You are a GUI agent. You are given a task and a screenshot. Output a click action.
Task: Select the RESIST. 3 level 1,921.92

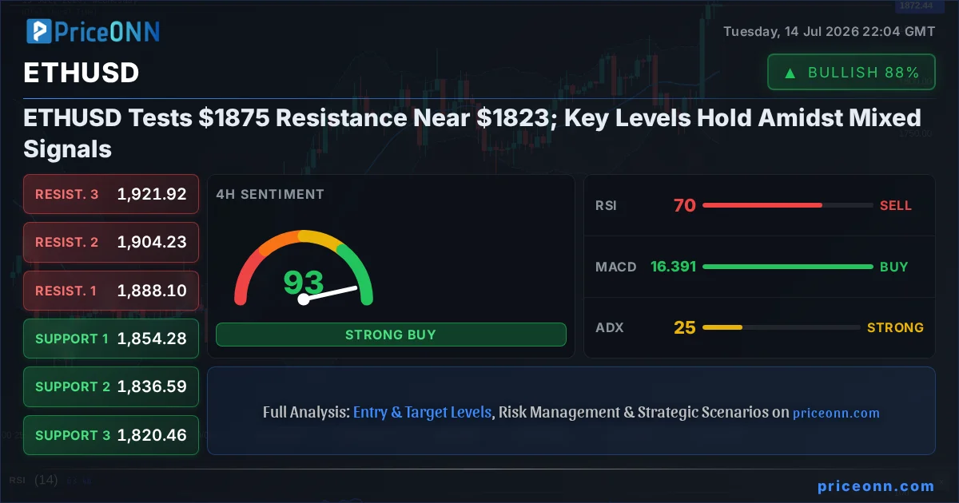pyautogui.click(x=111, y=194)
